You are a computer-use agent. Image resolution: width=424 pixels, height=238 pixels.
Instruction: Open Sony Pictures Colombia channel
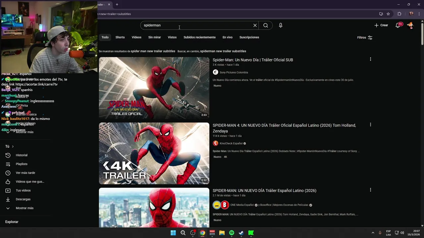point(234,72)
